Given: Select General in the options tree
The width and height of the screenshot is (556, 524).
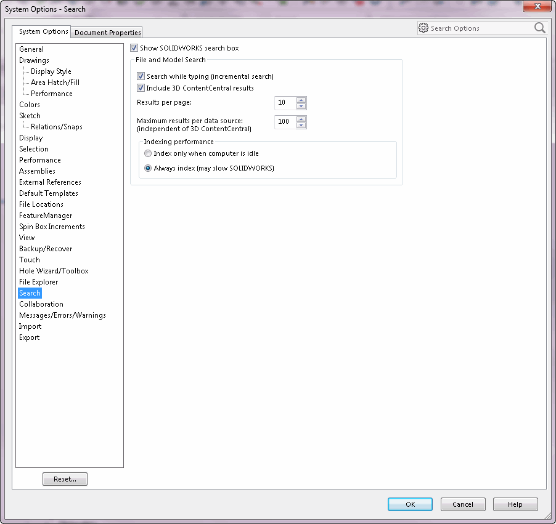Looking at the screenshot, I should 31,49.
